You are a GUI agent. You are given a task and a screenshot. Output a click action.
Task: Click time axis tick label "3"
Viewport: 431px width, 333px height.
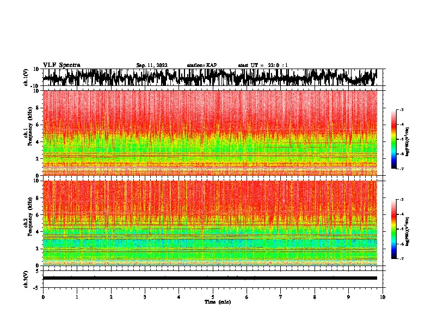tap(145, 297)
